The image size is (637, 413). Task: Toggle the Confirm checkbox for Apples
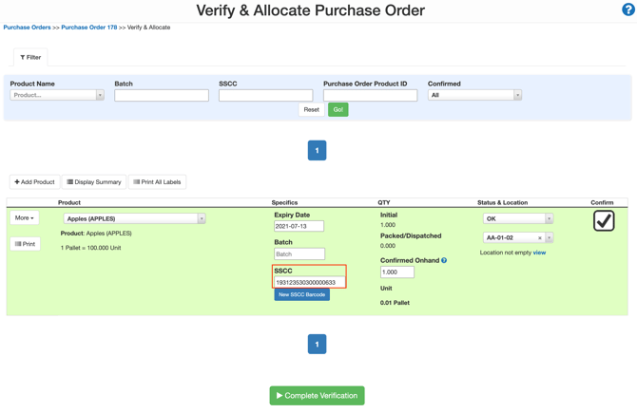603,221
